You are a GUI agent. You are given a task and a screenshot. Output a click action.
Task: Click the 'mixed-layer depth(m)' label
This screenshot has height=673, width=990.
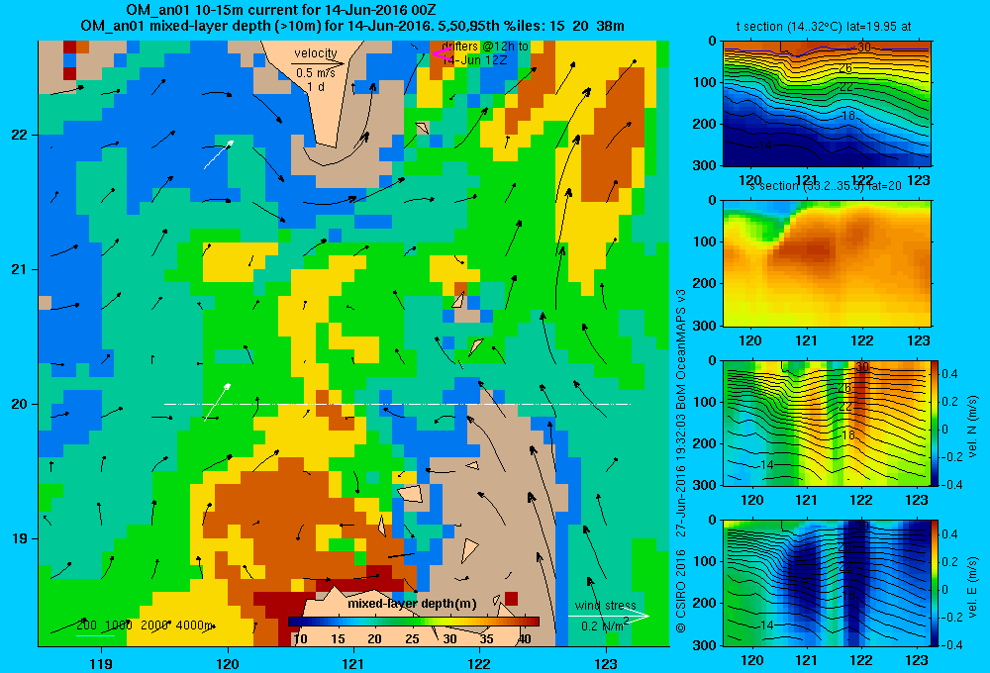412,603
